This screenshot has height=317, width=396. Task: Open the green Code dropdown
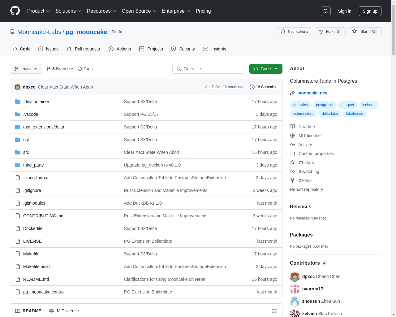pyautogui.click(x=266, y=69)
